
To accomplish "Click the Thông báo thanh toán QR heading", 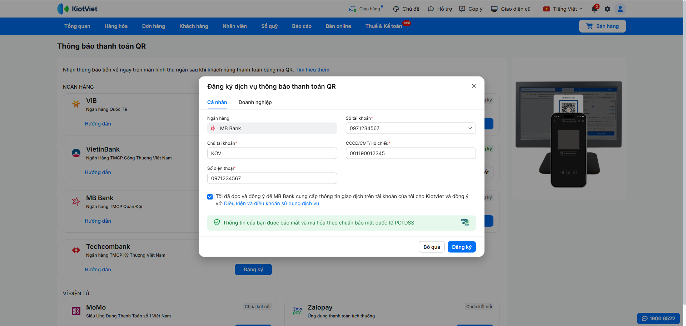I will 101,46.
